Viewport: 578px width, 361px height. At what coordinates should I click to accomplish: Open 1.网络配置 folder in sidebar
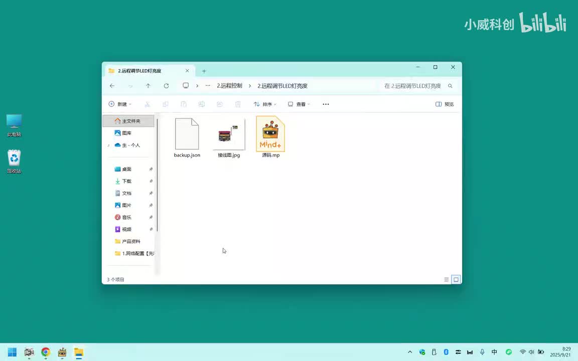click(x=134, y=253)
